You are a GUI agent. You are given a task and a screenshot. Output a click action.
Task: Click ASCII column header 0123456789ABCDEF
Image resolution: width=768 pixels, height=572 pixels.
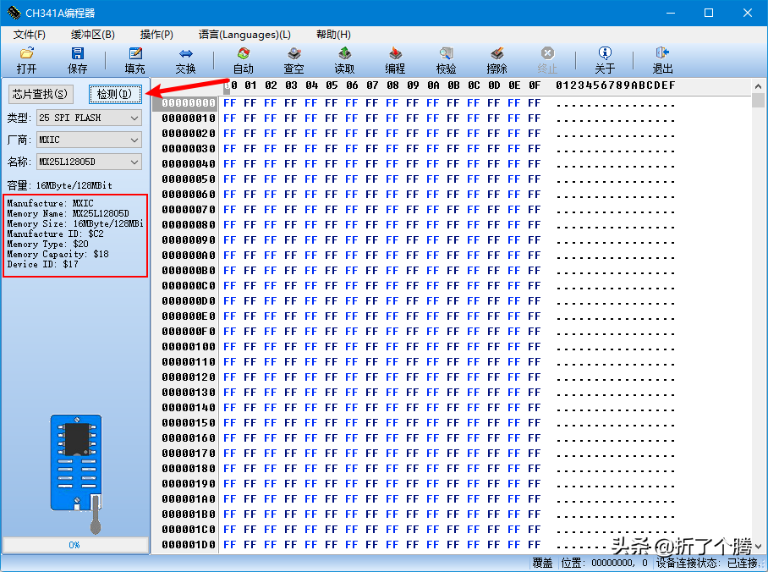click(616, 85)
